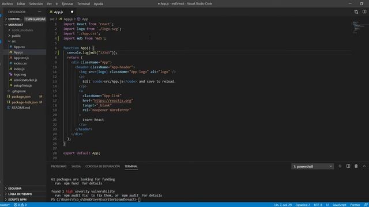This screenshot has width=369, height=207.
Task: Click the open changes compare icon
Action: click(356, 11)
